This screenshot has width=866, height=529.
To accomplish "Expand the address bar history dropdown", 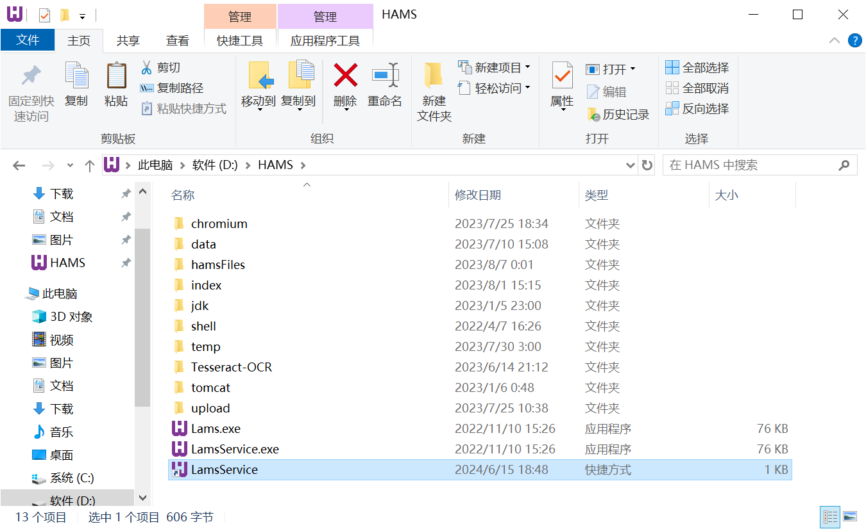I will coord(630,165).
